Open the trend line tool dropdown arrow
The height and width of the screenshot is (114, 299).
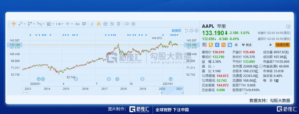click(24, 24)
